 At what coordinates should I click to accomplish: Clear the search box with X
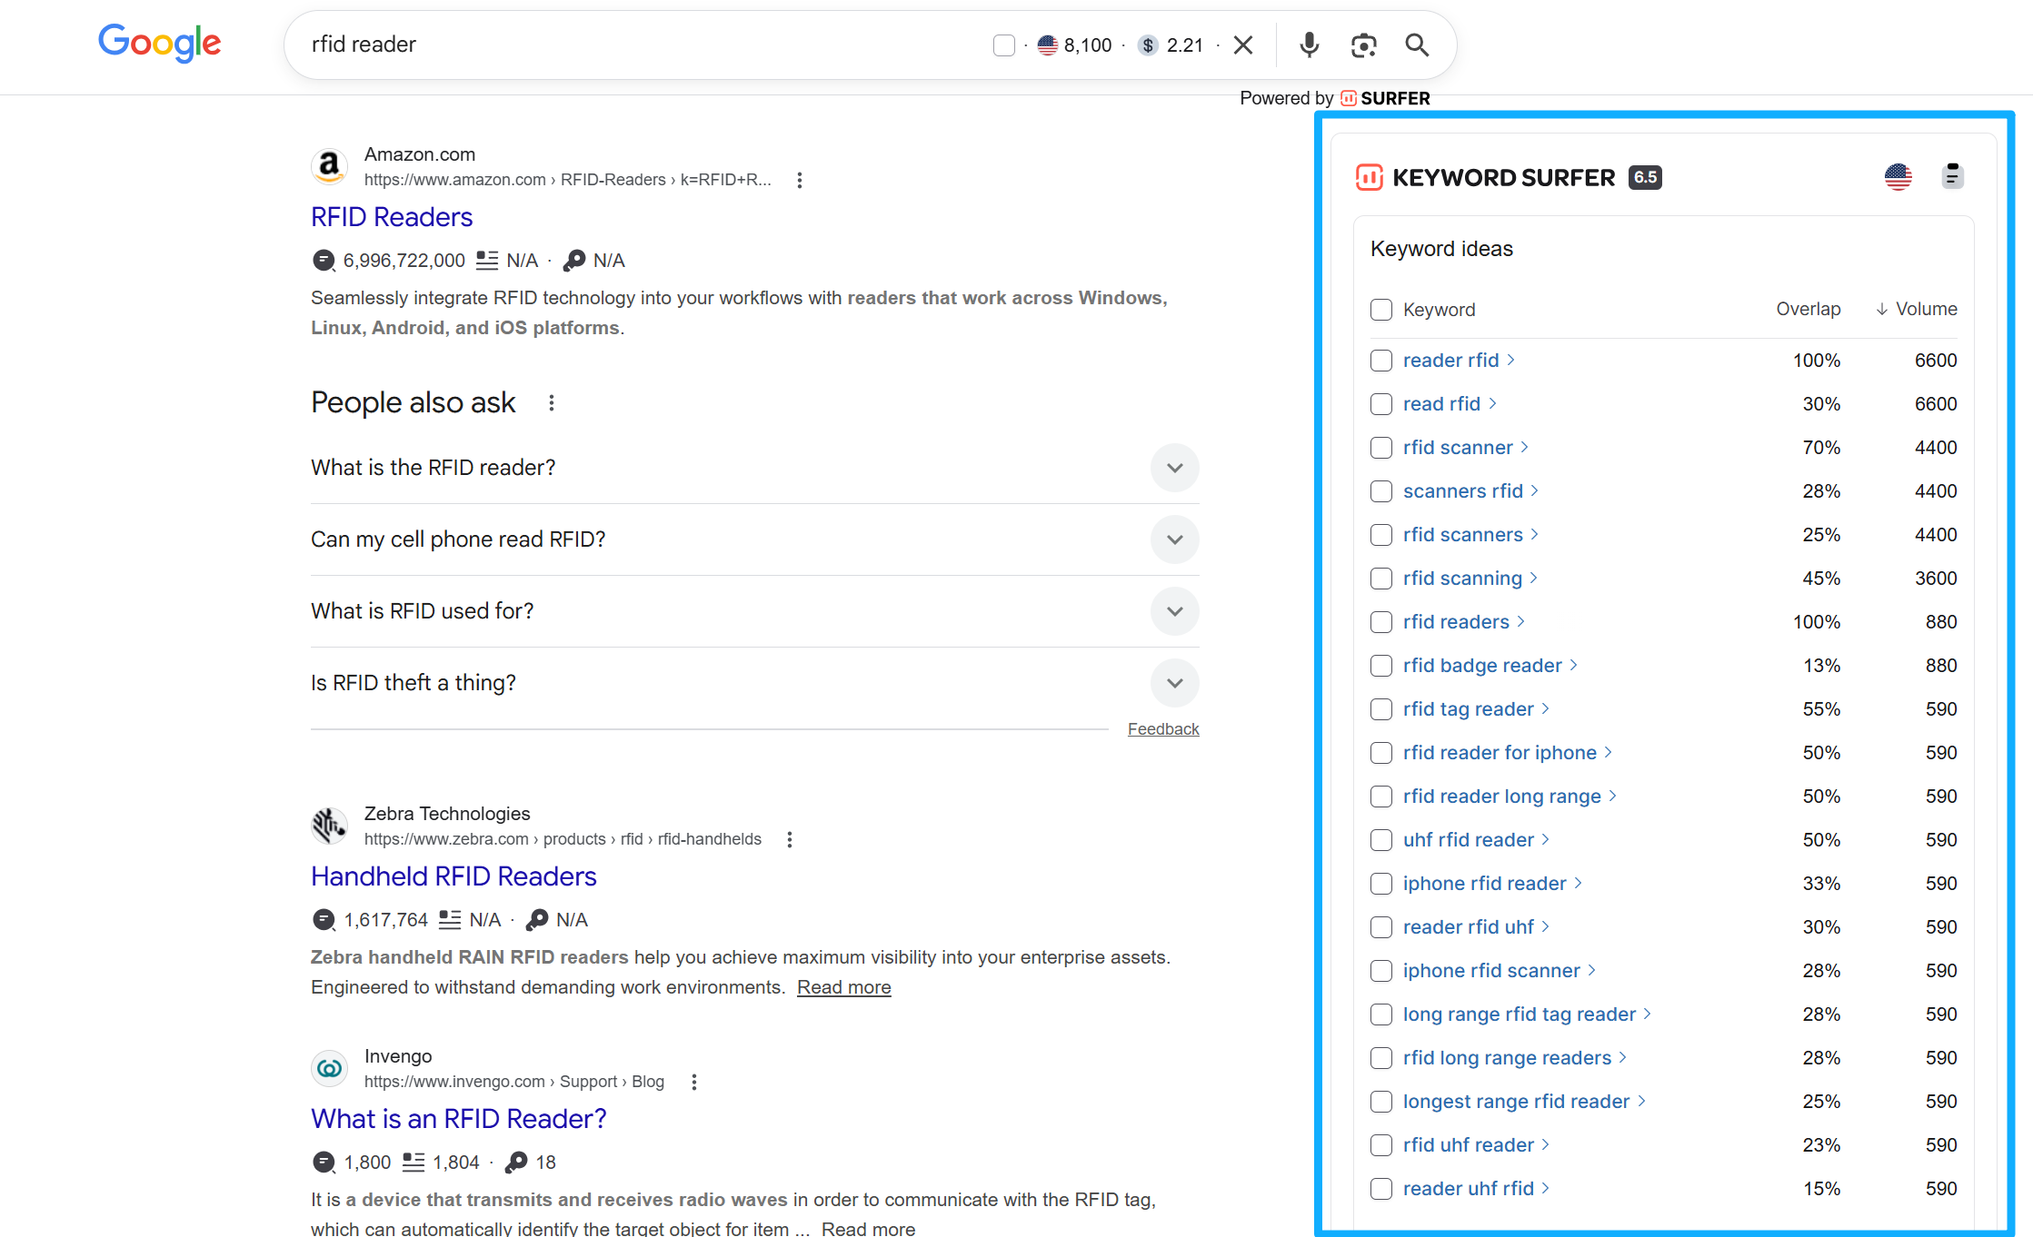1243,45
